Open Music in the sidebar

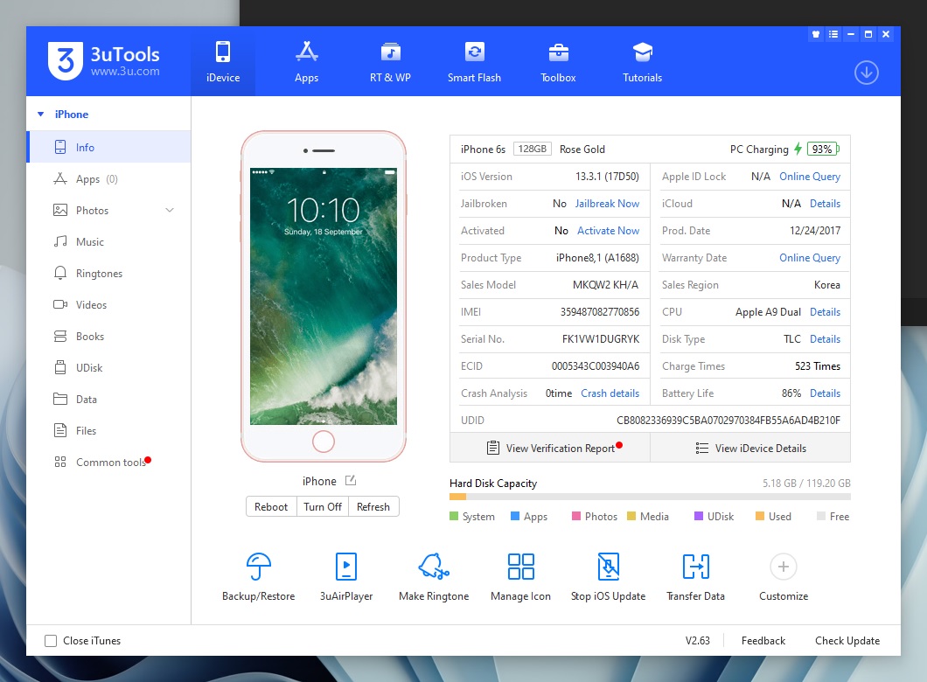108,241
